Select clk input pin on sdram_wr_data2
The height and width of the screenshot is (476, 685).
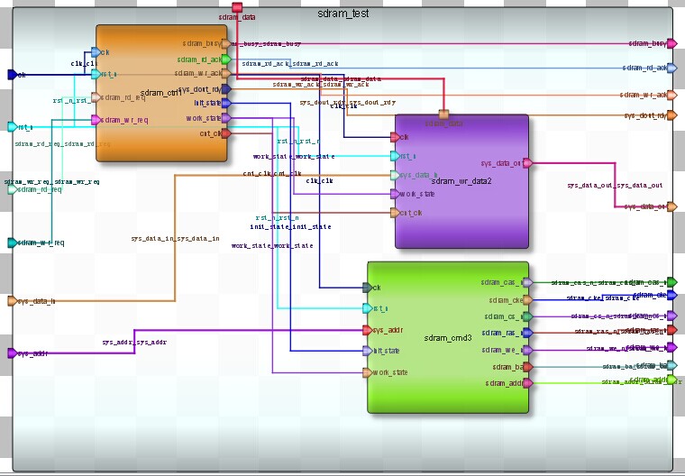tap(395, 137)
